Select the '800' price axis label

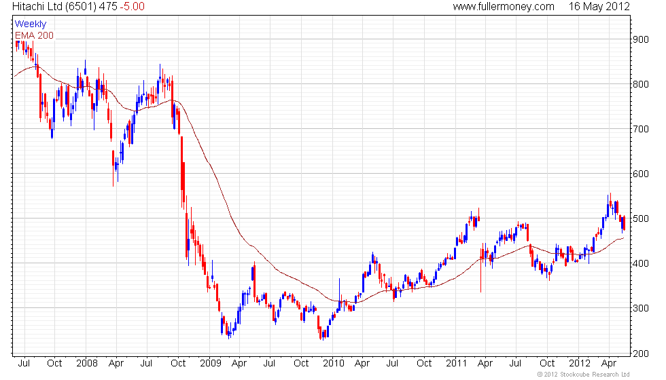tap(640, 84)
